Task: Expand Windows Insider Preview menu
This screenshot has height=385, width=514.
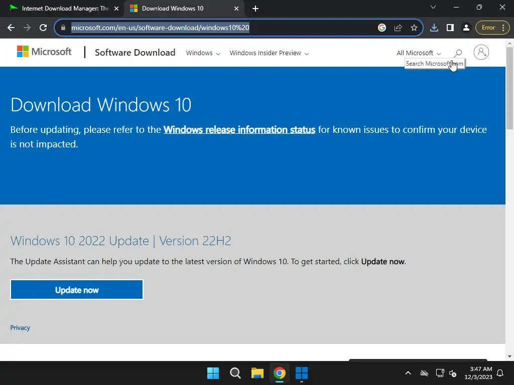Action: tap(269, 53)
